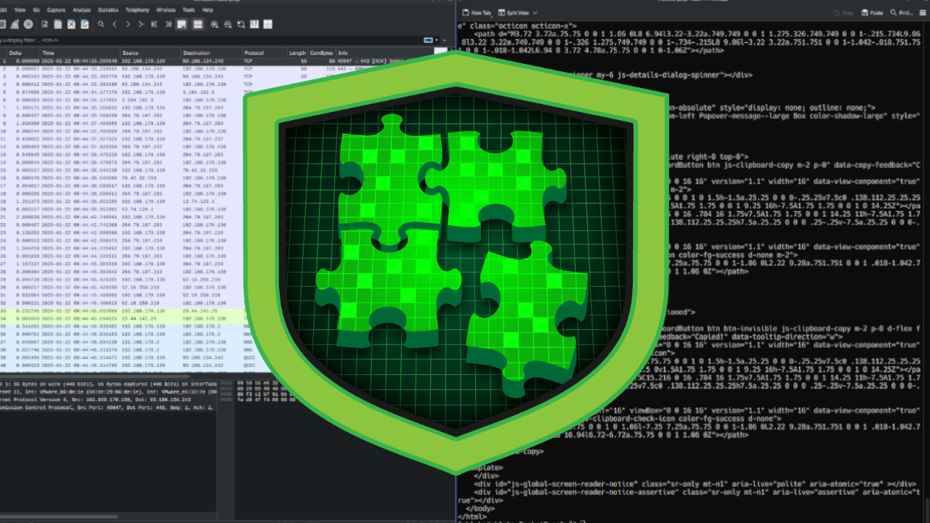Close the capture file with the X icon

(71, 24)
